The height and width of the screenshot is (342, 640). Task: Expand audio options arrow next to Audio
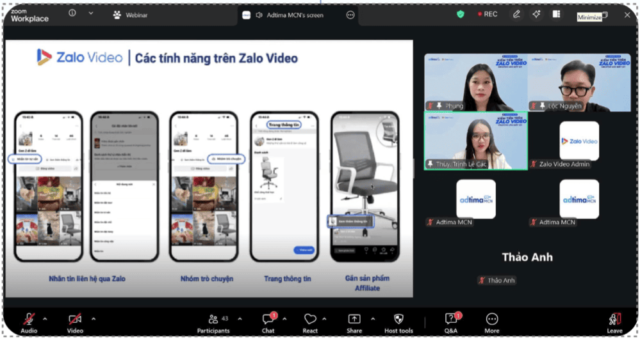(45, 319)
